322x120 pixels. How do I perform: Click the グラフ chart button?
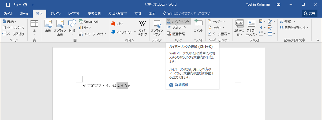coord(85,28)
